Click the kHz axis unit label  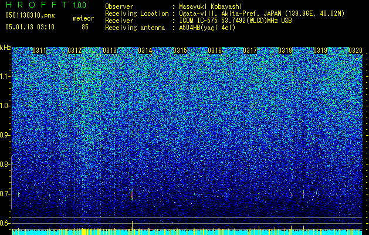click(x=5, y=48)
